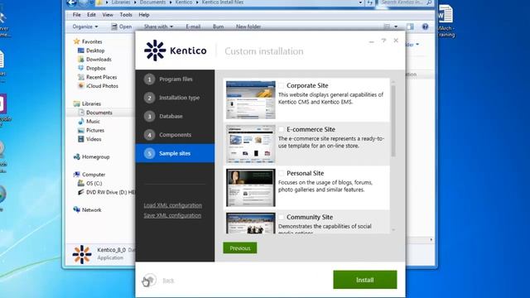The width and height of the screenshot is (530, 298).
Task: Click the green Previous button
Action: tap(240, 248)
